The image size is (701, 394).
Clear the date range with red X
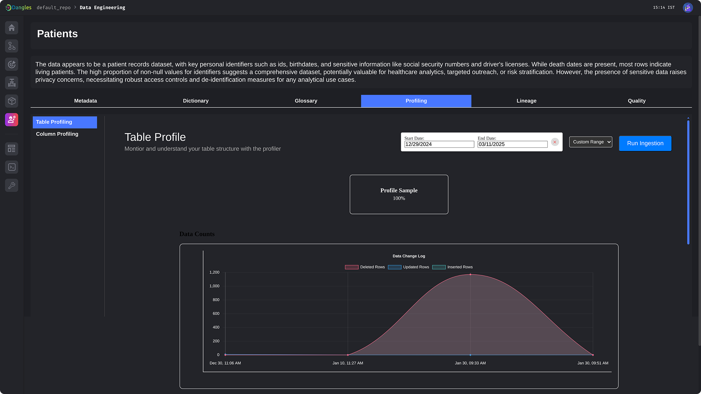[555, 142]
